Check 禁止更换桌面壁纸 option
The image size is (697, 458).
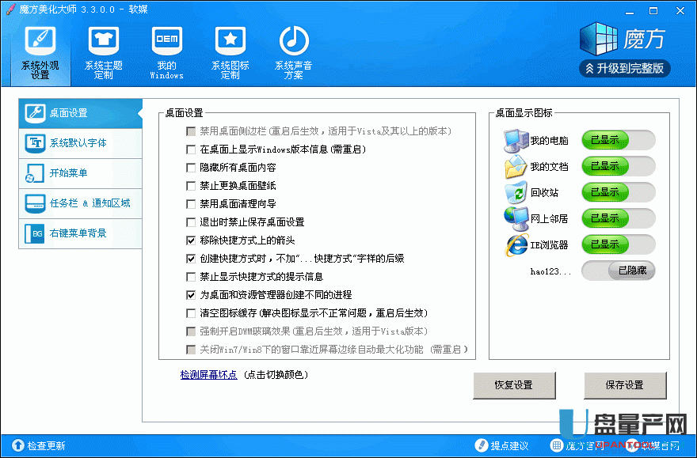pyautogui.click(x=191, y=186)
